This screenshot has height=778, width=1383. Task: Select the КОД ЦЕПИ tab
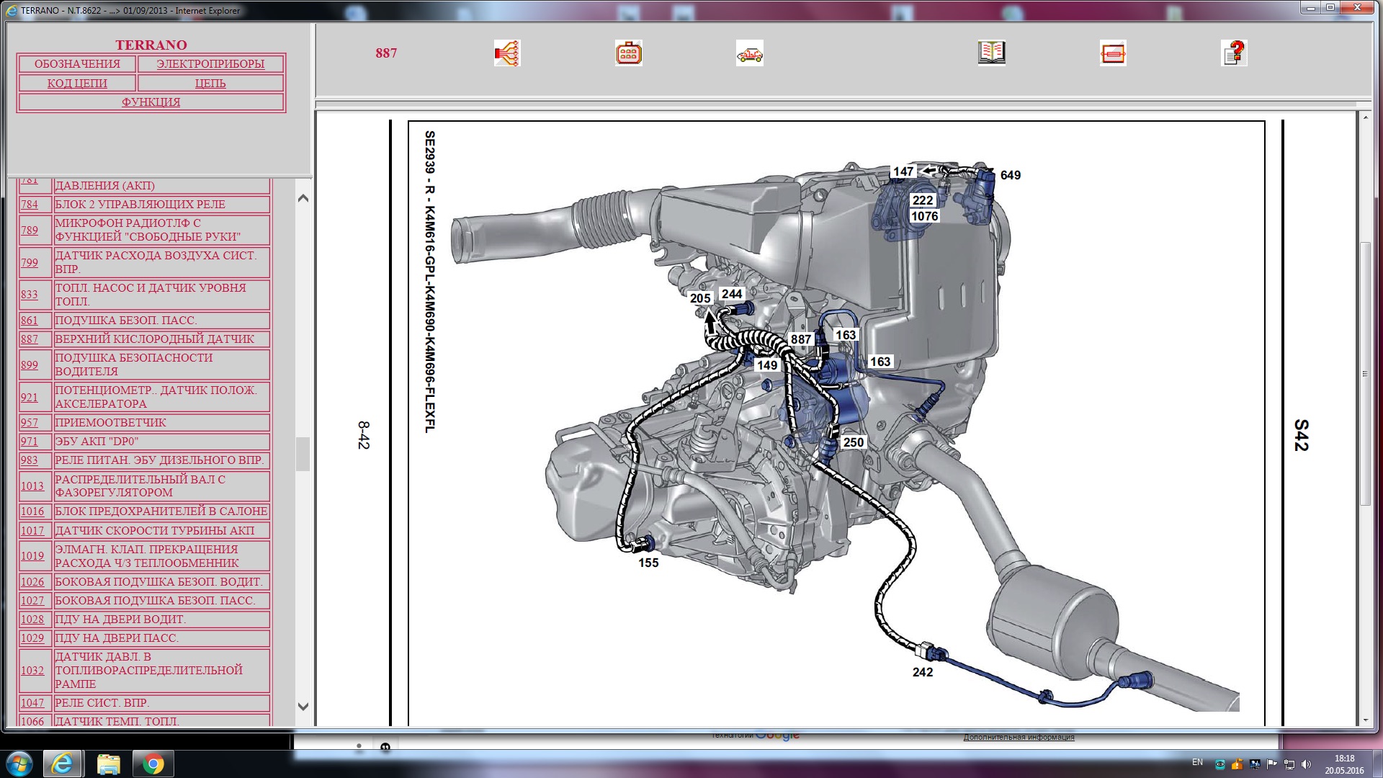coord(77,84)
